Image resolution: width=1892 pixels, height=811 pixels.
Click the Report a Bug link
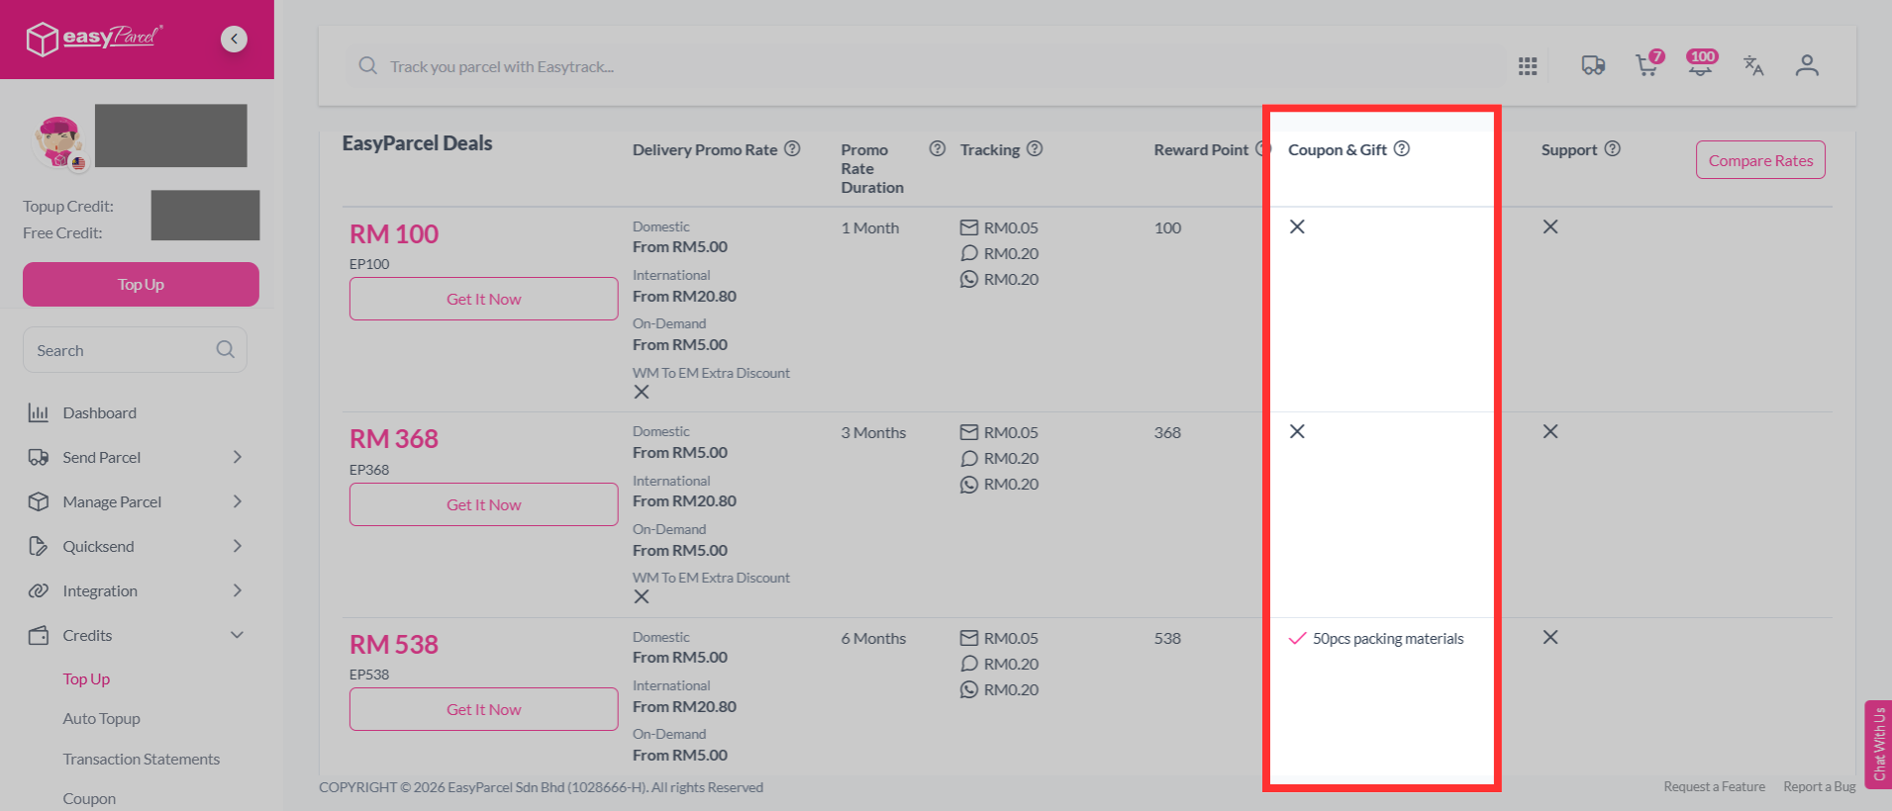click(1819, 786)
